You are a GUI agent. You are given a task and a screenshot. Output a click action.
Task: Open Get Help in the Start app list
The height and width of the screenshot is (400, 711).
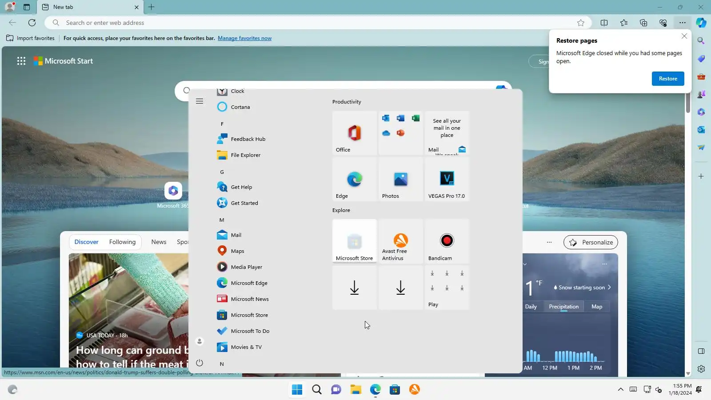click(x=235, y=187)
